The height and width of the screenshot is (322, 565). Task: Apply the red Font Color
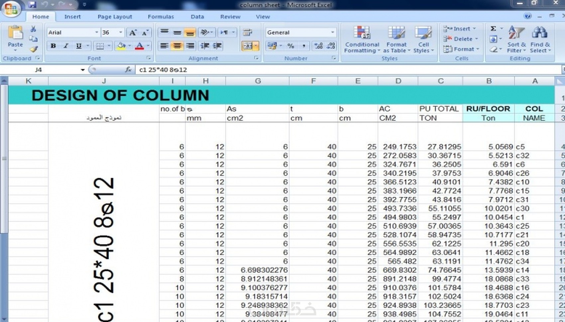(x=140, y=46)
